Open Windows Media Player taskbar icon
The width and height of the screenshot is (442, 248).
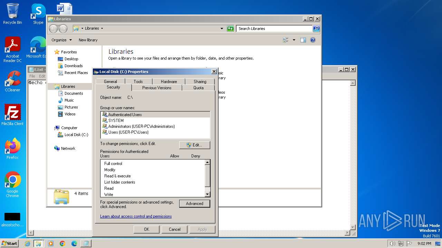click(51, 244)
